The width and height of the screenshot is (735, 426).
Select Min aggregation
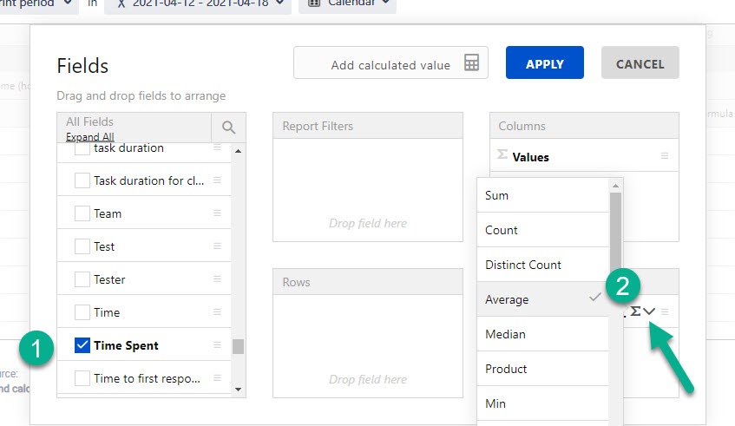543,403
